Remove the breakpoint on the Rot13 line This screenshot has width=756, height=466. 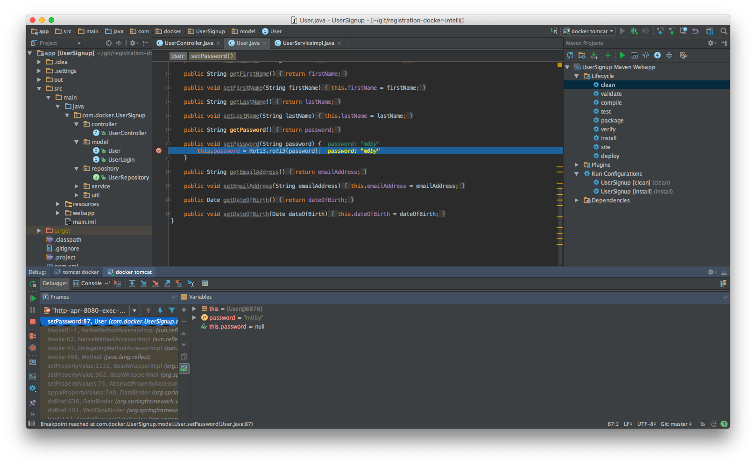coord(159,151)
